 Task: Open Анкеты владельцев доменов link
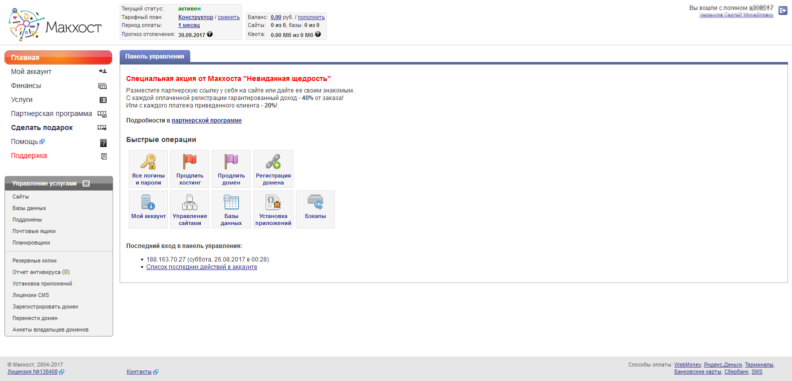pyautogui.click(x=51, y=329)
